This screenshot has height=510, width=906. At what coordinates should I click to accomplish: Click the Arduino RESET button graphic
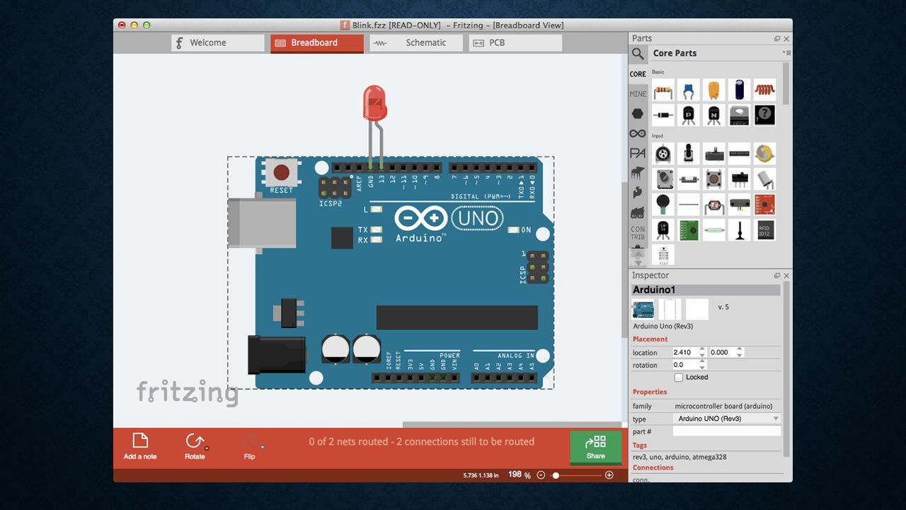(281, 172)
